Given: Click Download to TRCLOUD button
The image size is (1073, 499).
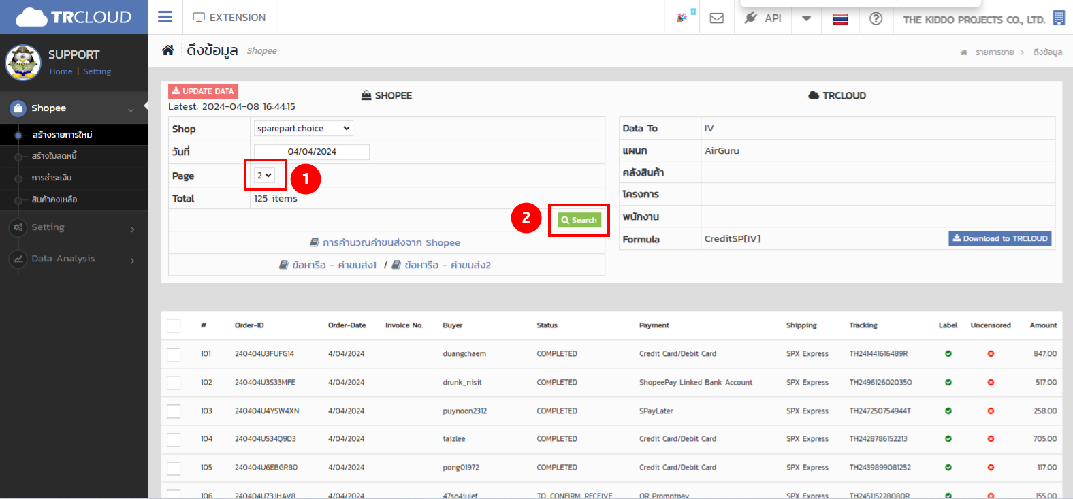Looking at the screenshot, I should (x=999, y=238).
